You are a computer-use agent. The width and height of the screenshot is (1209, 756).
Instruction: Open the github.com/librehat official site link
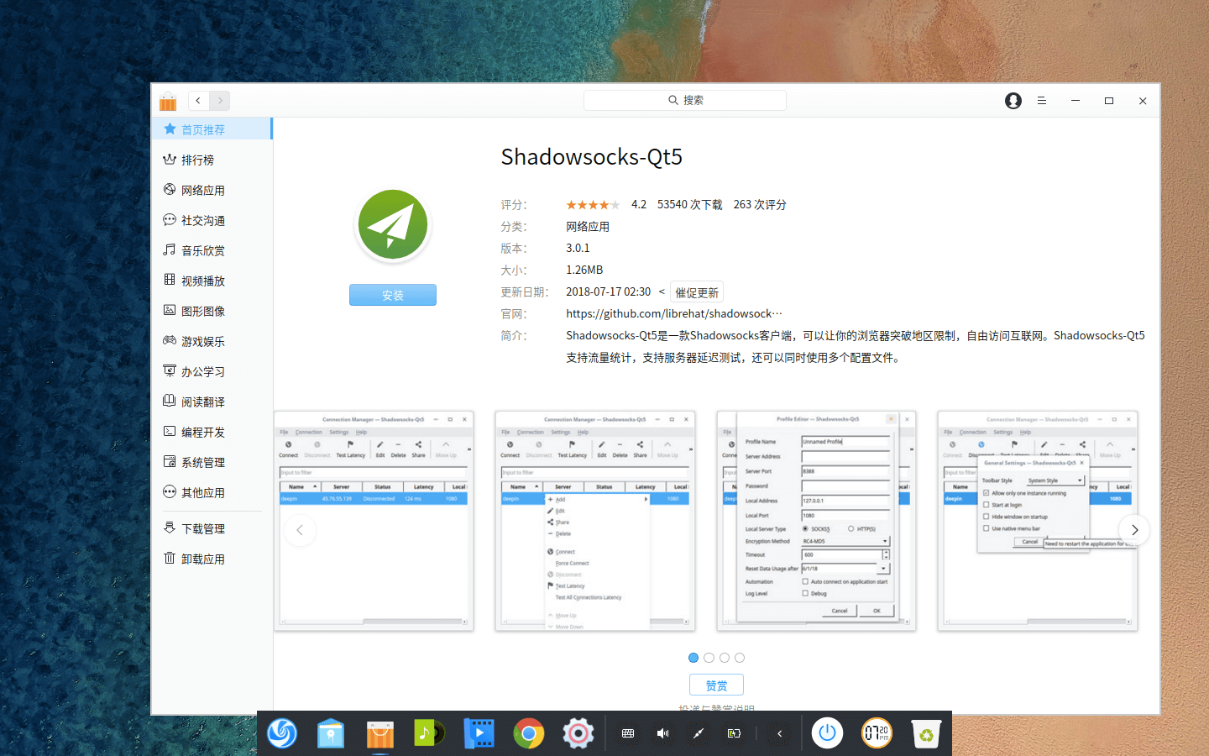coord(674,313)
